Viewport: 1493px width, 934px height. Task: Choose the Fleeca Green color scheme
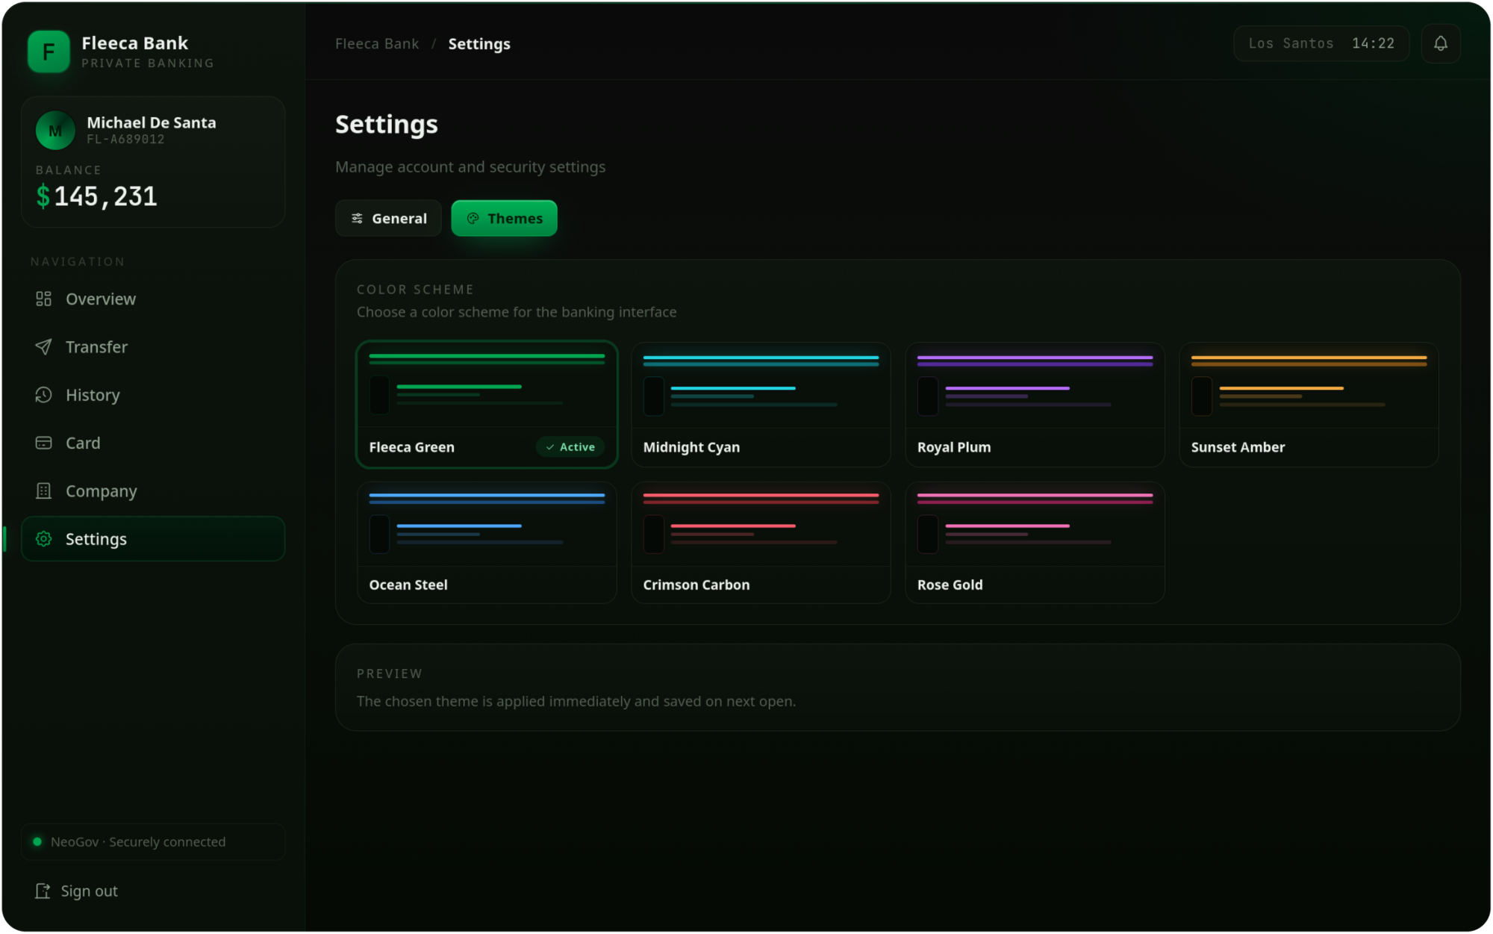(x=487, y=404)
